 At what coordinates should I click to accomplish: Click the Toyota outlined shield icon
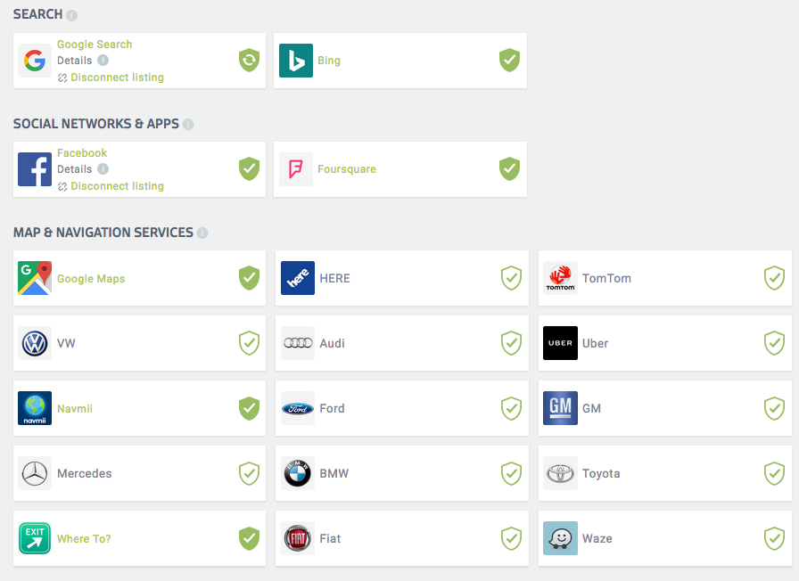pyautogui.click(x=775, y=473)
